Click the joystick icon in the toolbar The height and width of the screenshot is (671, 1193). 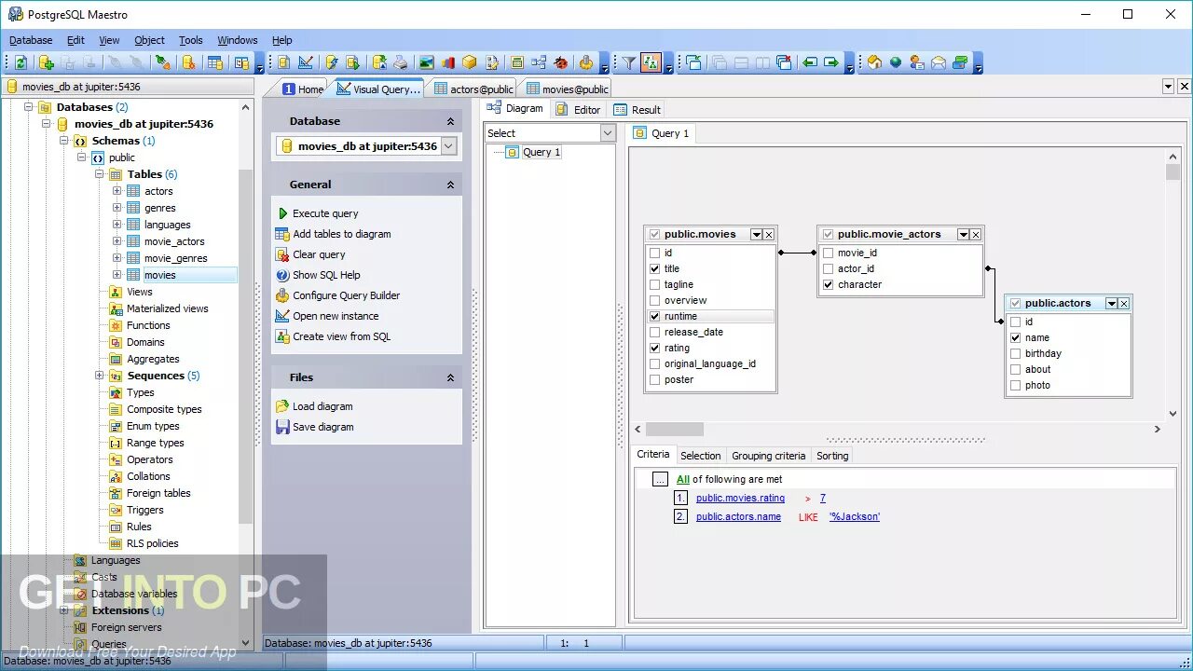click(585, 62)
